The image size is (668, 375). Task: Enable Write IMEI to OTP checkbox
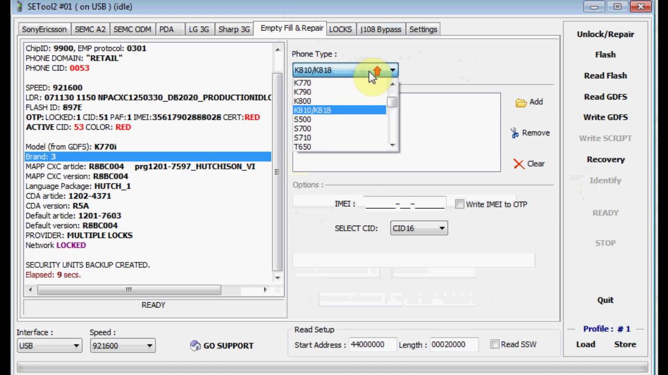459,204
